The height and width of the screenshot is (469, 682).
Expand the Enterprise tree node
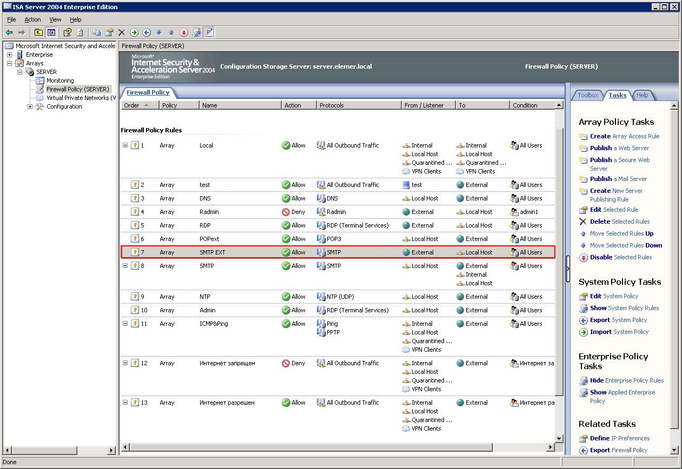9,55
